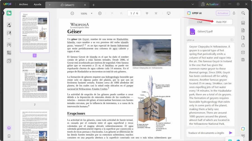Click the UPDF AI panel logo
The width and height of the screenshot is (252, 141).
tap(189, 13)
